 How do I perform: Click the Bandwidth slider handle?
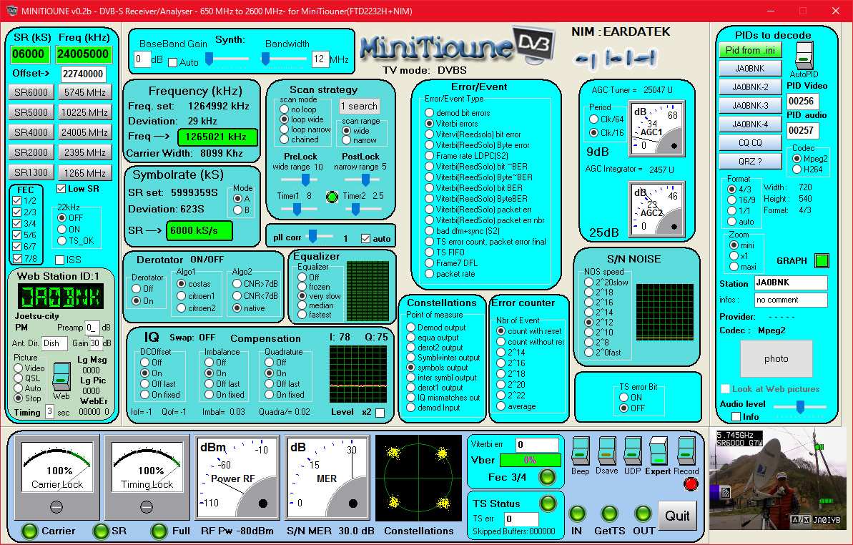[x=265, y=58]
